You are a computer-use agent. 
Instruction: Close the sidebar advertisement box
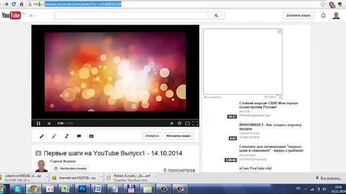[280, 31]
